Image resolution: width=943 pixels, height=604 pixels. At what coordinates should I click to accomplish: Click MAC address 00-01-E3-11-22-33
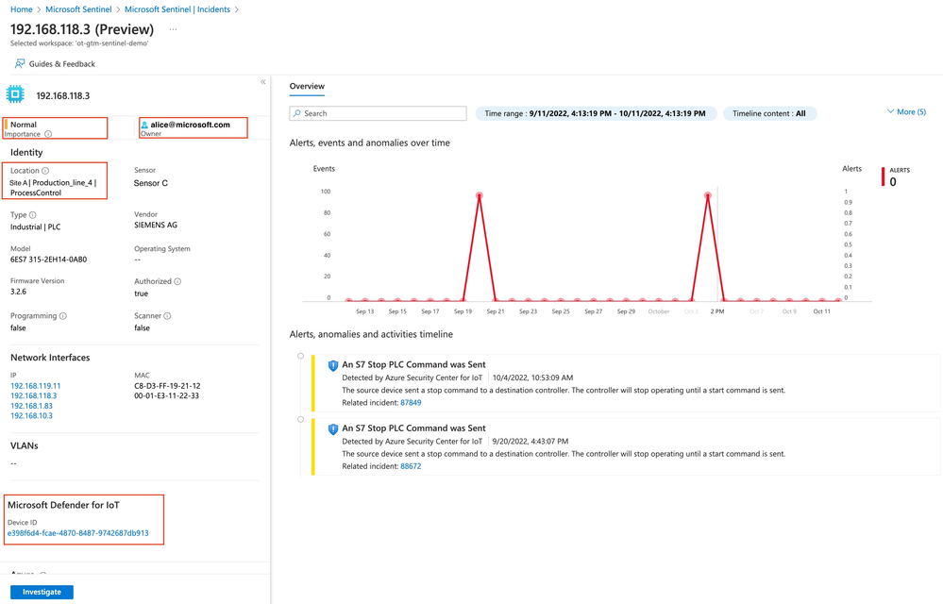(166, 395)
